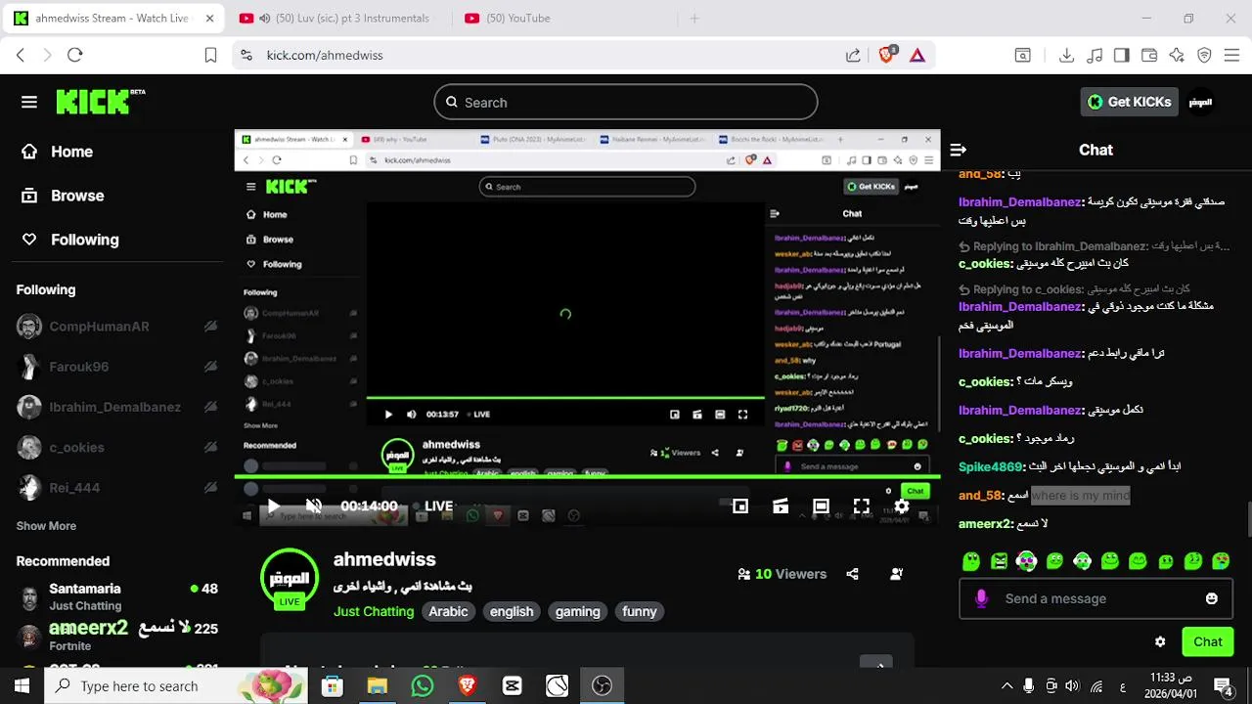Open Farouk96 channel from Following list
1252x704 pixels.
117,367
